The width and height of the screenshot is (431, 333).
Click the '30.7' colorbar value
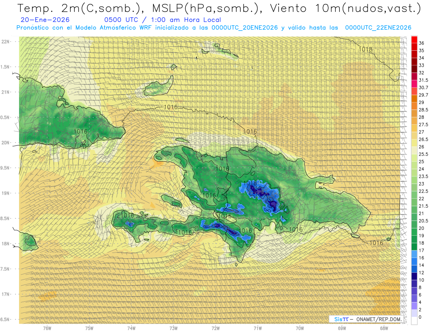[x=423, y=87]
